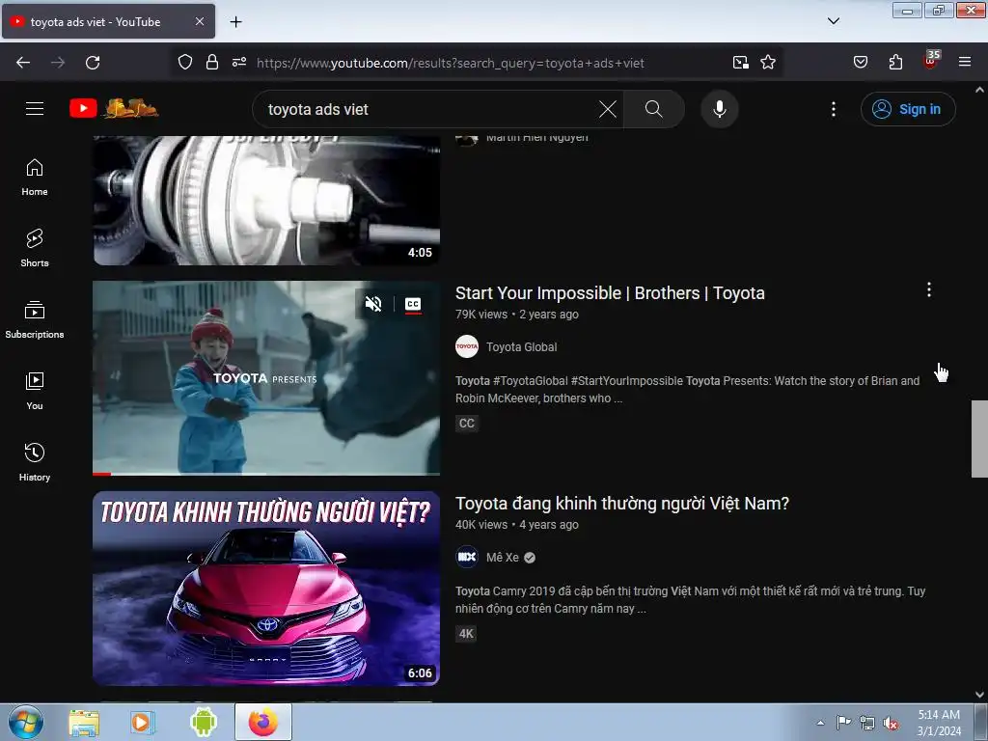List all tabs dropdown arrow
This screenshot has height=741, width=988.
pos(833,21)
